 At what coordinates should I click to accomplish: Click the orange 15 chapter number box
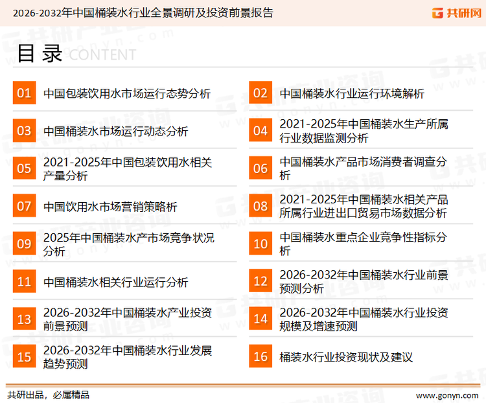(24, 356)
